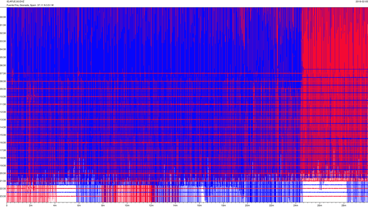Select the 20m axis tick label
This screenshot has width=368, height=207.
click(247, 205)
